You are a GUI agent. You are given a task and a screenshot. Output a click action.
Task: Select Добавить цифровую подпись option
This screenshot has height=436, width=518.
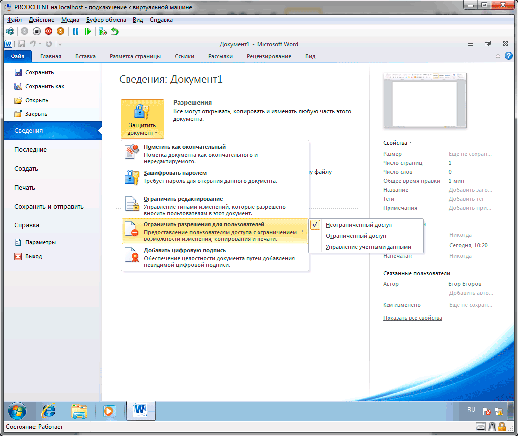[215, 257]
